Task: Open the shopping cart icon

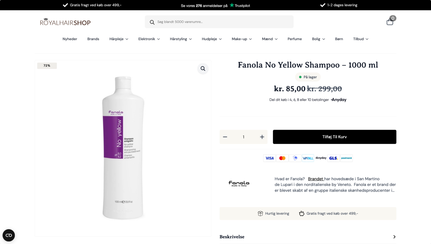Action: click(x=390, y=22)
